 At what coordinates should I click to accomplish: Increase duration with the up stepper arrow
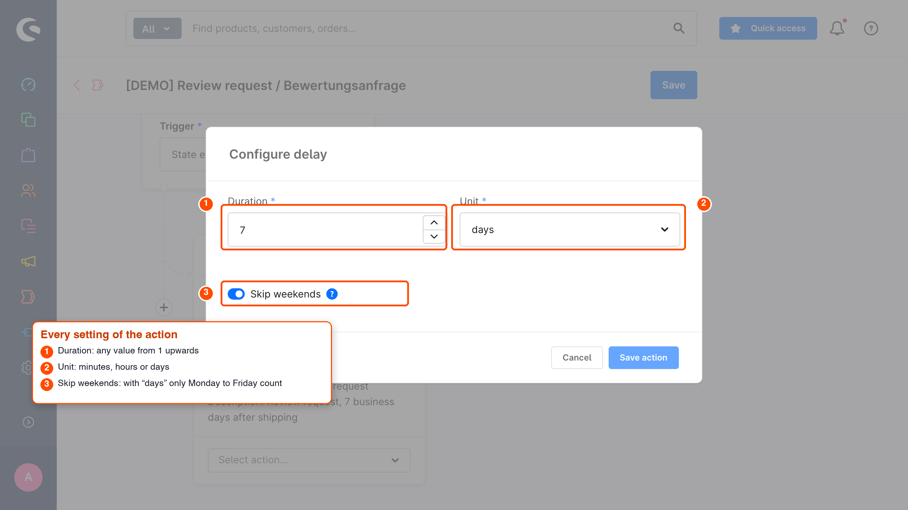[434, 223]
